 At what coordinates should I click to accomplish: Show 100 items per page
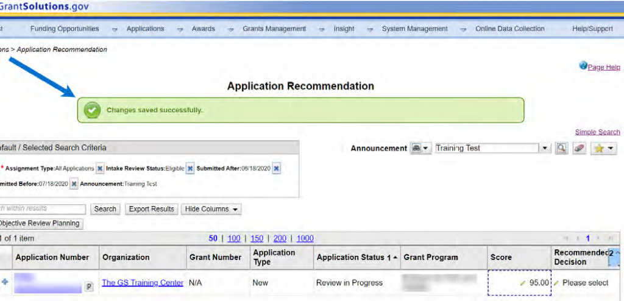pyautogui.click(x=233, y=238)
